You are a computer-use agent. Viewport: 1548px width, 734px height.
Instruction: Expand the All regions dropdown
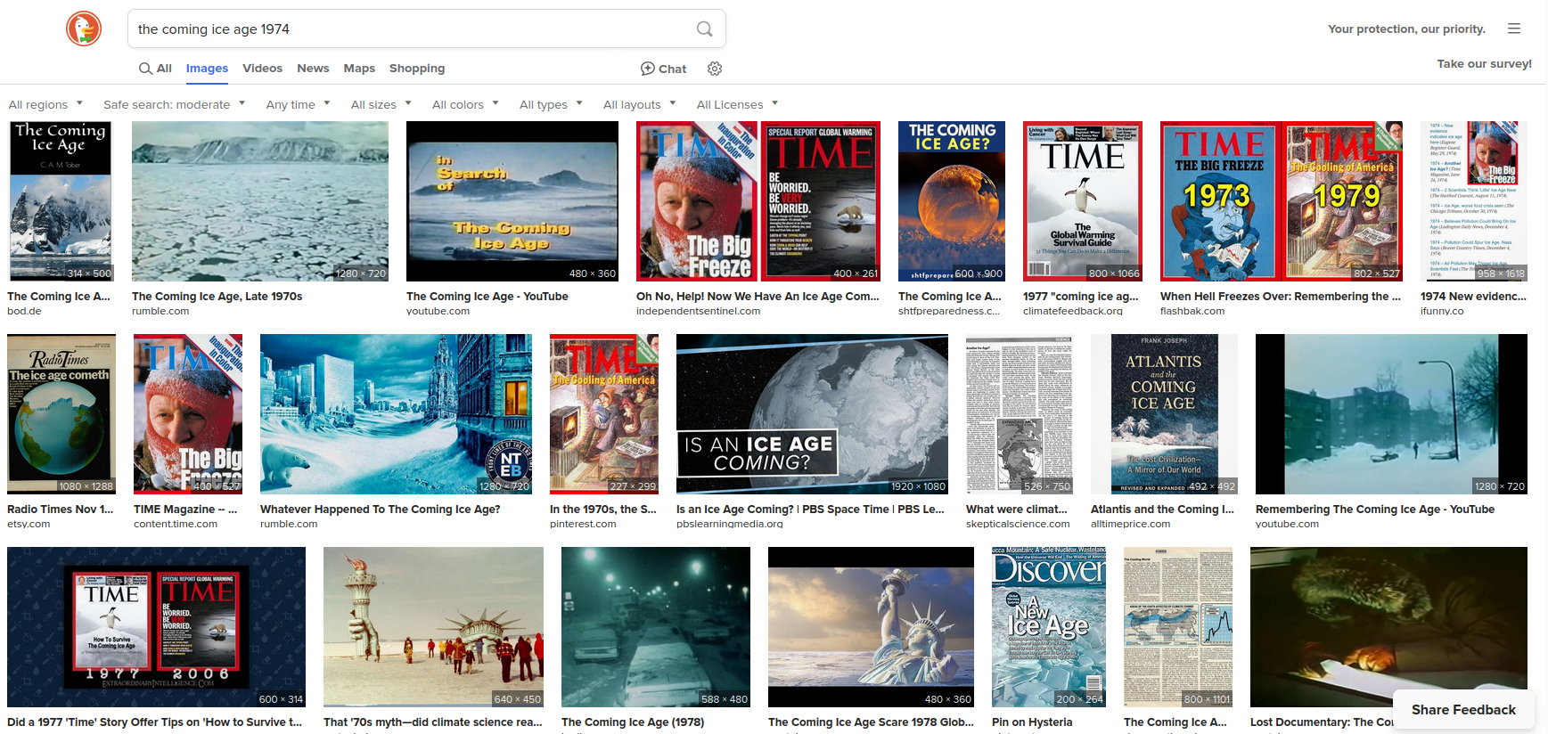tap(45, 104)
